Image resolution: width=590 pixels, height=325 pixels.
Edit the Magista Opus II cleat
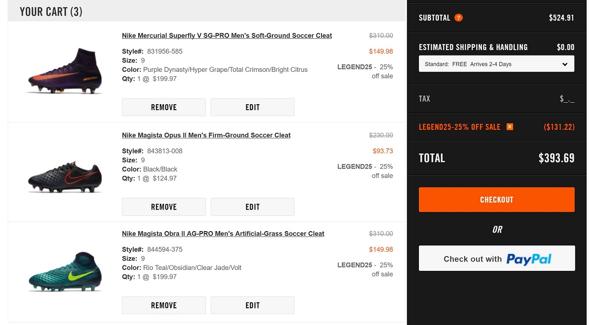[252, 207]
